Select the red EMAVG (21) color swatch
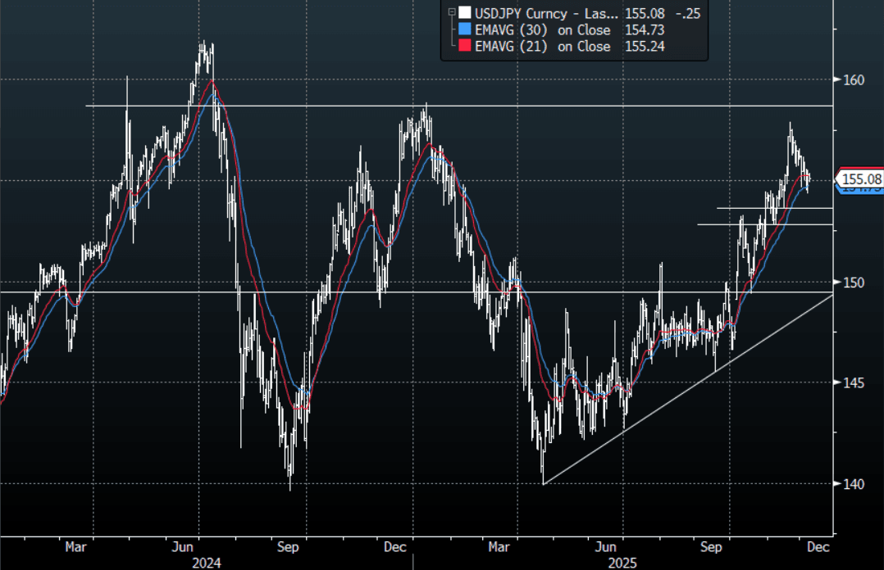Screen dimensions: 884x570 click(465, 47)
